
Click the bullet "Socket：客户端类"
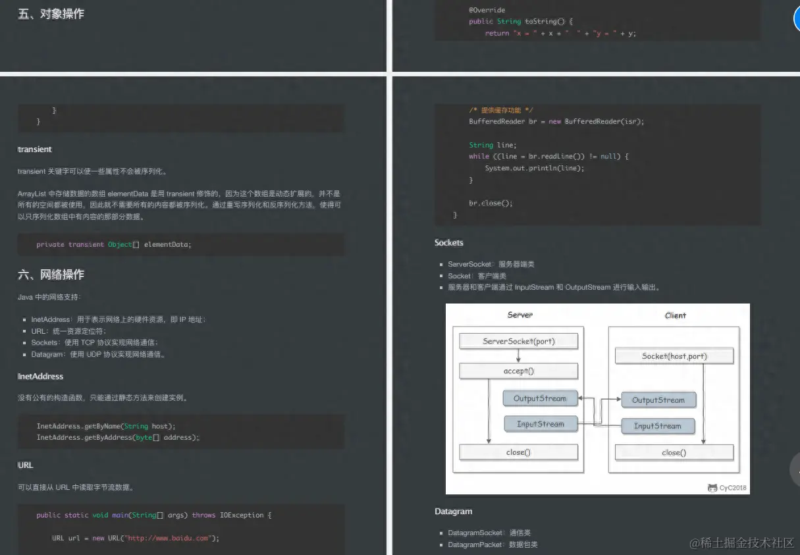pyautogui.click(x=477, y=276)
